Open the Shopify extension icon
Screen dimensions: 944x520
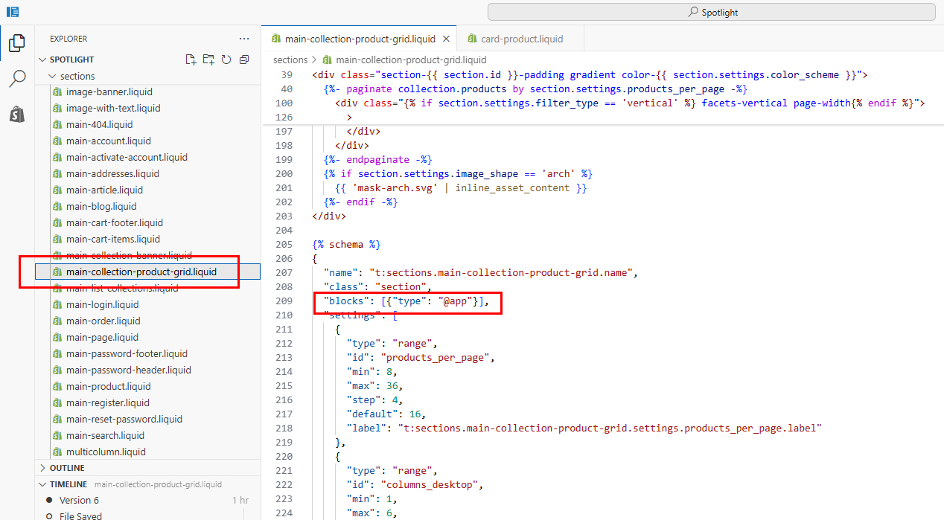pos(16,115)
